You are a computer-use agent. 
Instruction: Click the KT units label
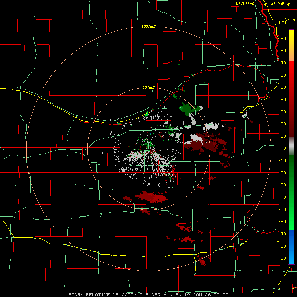[282, 23]
